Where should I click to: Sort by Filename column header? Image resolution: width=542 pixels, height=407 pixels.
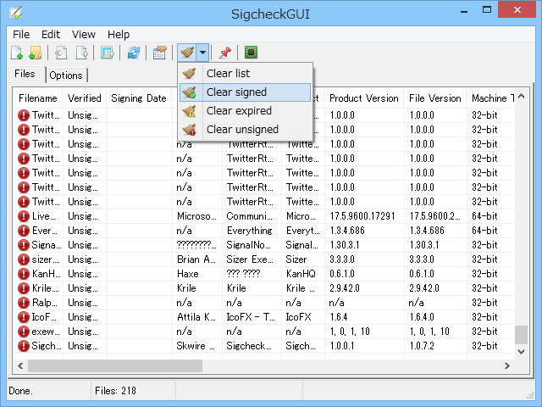click(x=37, y=98)
